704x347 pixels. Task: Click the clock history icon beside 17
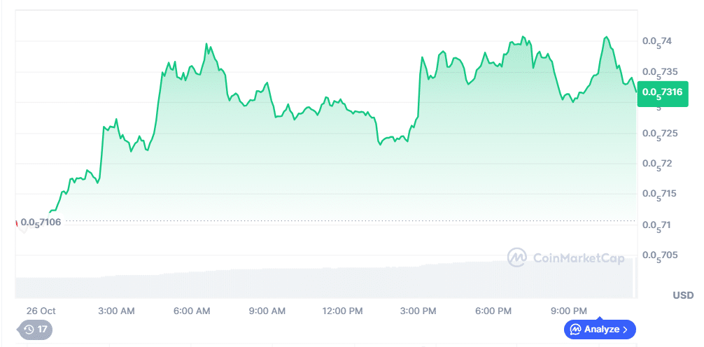[x=29, y=329]
